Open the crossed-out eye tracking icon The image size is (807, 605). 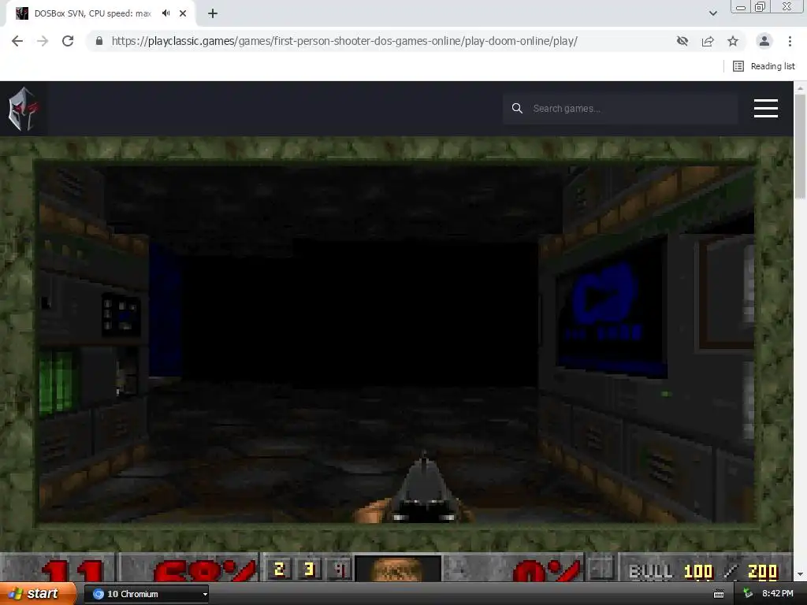tap(682, 41)
